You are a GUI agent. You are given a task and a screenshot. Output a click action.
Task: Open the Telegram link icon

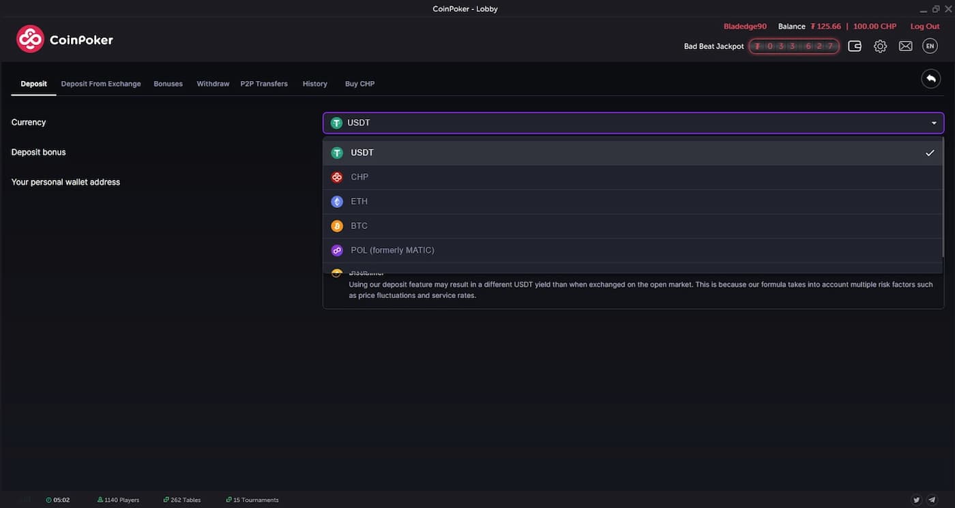pos(932,500)
